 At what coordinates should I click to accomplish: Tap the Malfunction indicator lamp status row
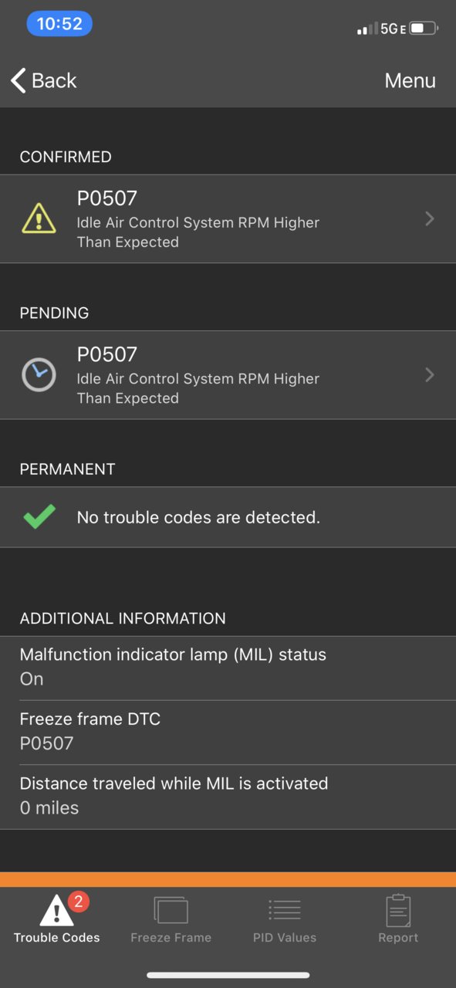pos(228,668)
